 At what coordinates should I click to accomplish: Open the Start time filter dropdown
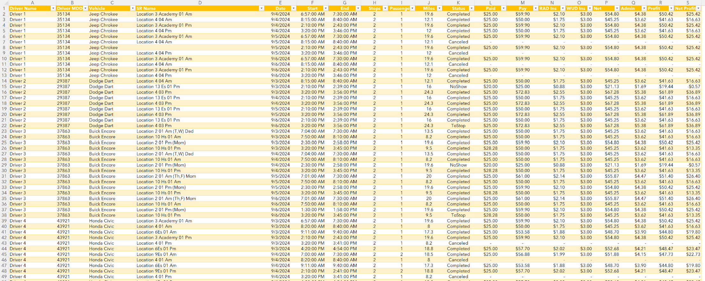pos(325,8)
